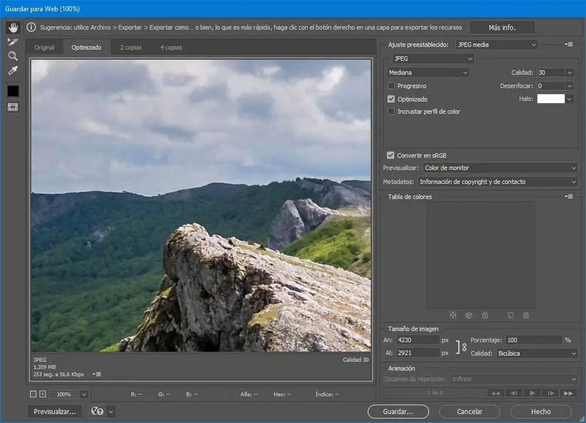The height and width of the screenshot is (423, 586).
Task: Open the color table panel menu
Action: [568, 197]
